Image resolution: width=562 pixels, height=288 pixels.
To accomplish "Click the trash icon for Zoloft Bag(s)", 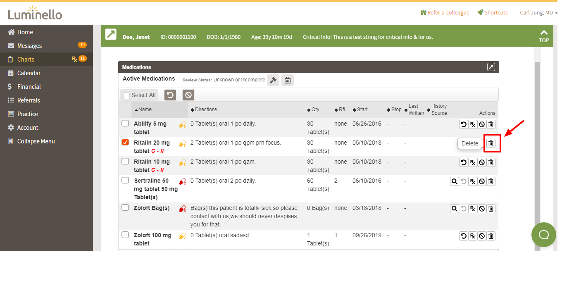I will [x=491, y=209].
